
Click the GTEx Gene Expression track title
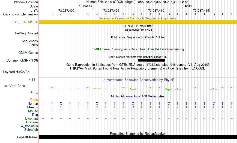pos(138,65)
